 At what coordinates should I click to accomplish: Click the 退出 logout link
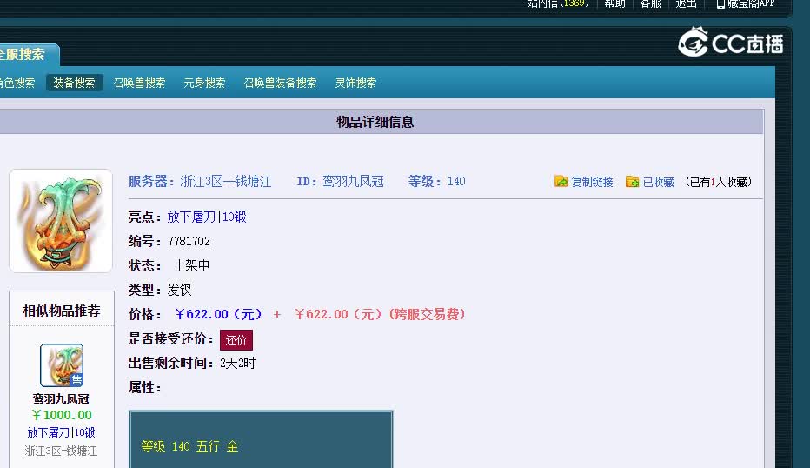pyautogui.click(x=686, y=3)
